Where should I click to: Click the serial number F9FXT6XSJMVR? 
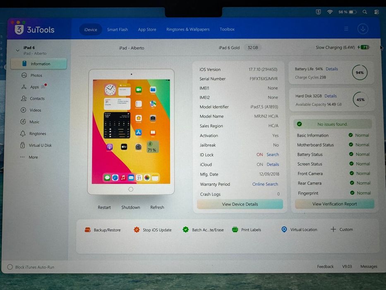264,79
